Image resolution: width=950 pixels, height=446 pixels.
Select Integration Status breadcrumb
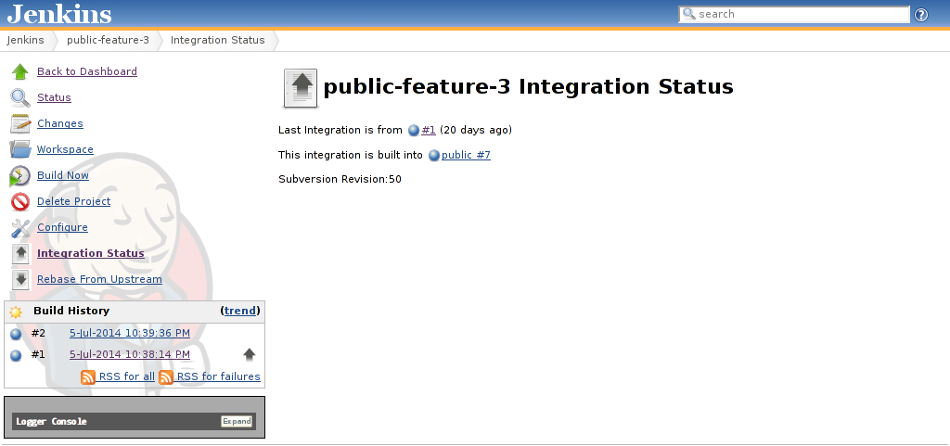(x=217, y=41)
